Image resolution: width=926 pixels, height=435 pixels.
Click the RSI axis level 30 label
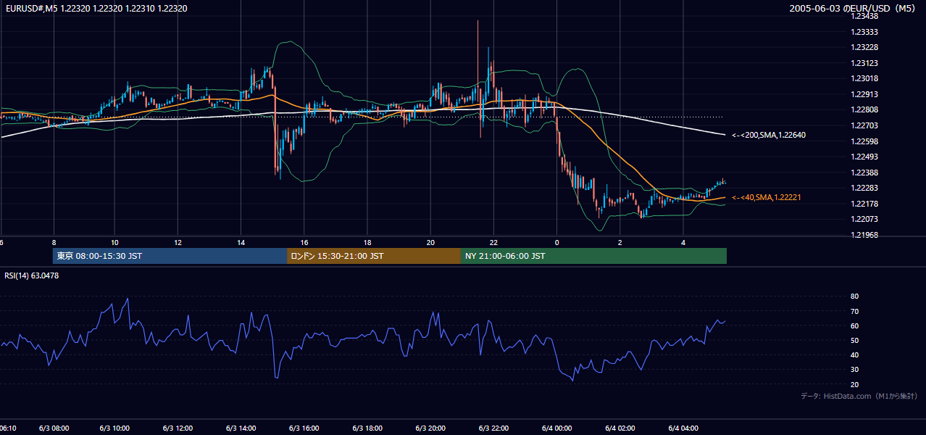click(855, 370)
